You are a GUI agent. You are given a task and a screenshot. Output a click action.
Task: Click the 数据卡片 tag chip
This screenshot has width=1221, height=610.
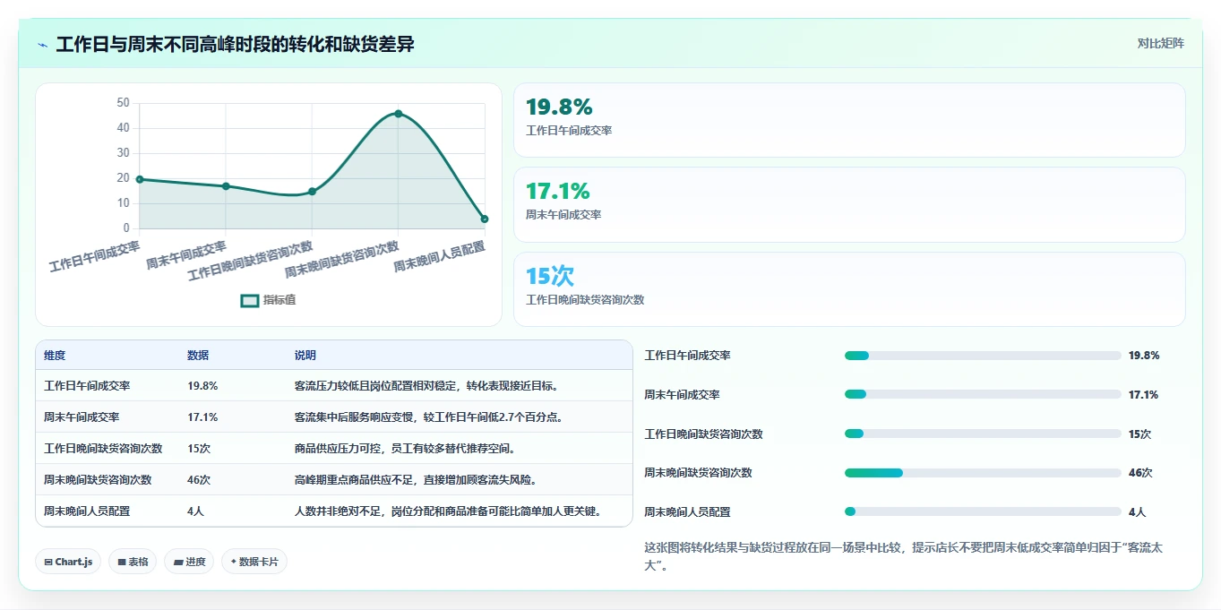point(254,562)
